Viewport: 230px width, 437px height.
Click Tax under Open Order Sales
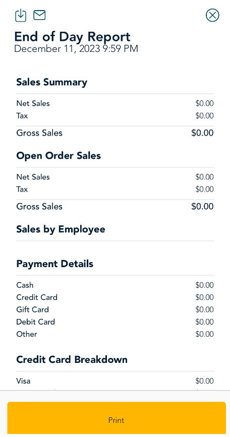[115, 189]
